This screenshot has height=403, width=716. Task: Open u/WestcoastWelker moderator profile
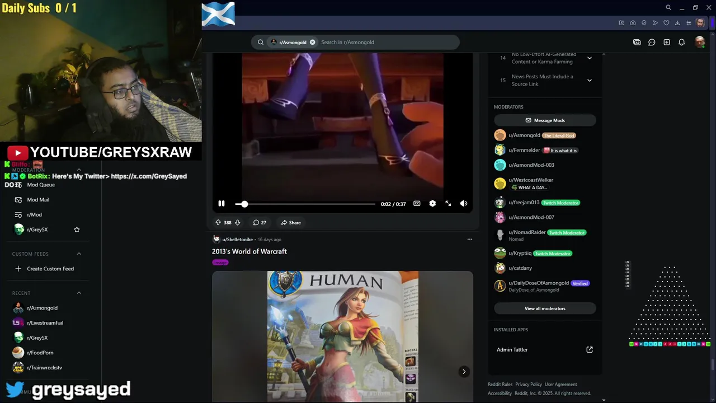click(531, 180)
